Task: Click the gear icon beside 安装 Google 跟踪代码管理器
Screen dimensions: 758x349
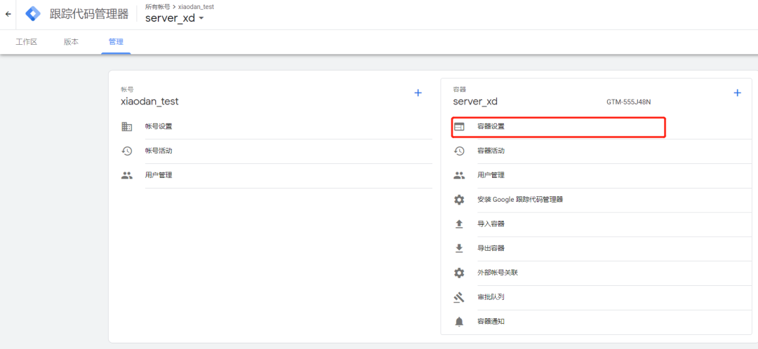Action: click(x=459, y=200)
